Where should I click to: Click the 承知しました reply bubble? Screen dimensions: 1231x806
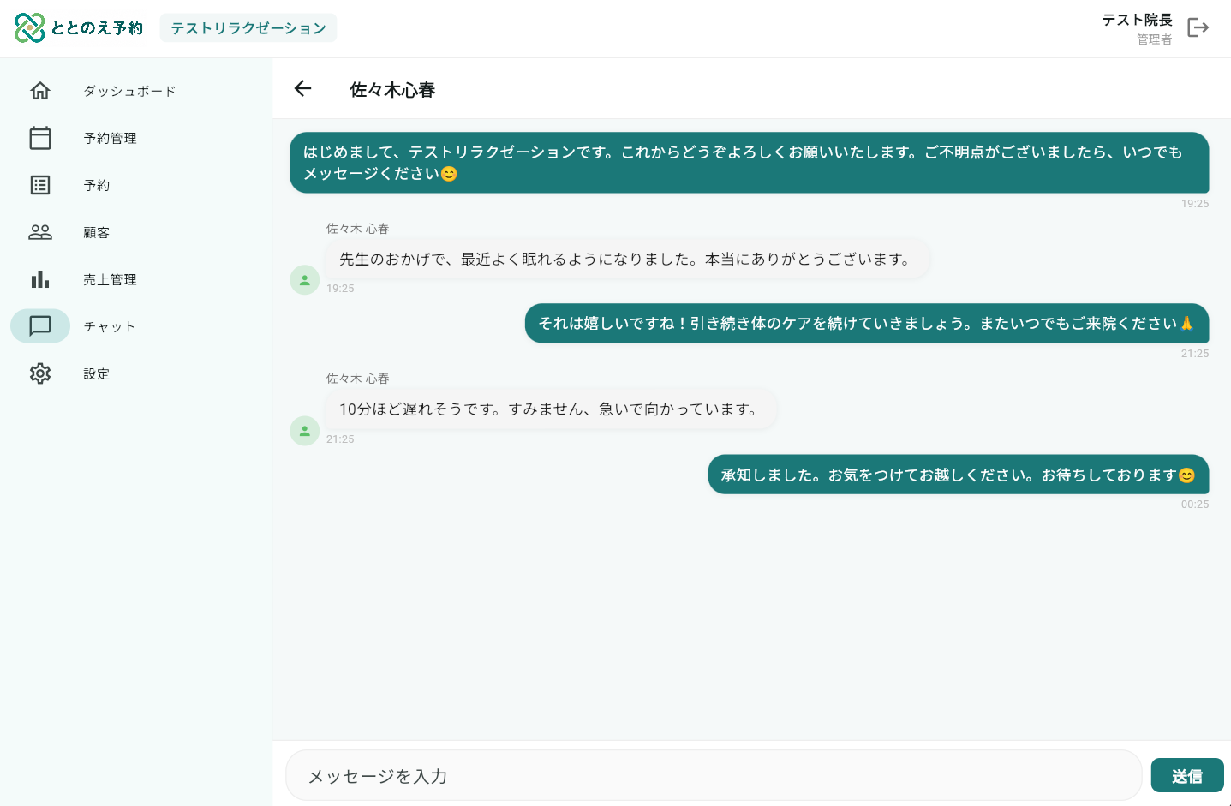click(x=959, y=475)
